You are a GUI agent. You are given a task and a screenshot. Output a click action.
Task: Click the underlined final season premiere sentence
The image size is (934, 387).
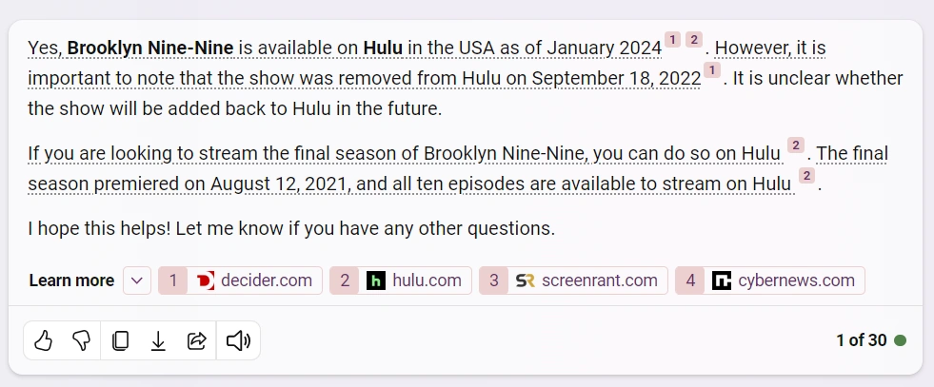coord(409,184)
